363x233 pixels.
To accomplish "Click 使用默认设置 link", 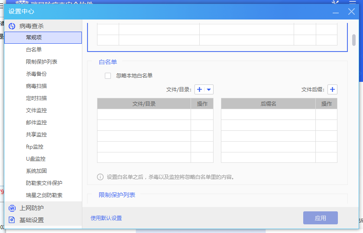I will point(106,218).
